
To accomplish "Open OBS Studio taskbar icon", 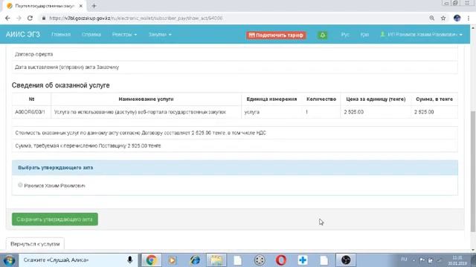I will tap(346, 260).
